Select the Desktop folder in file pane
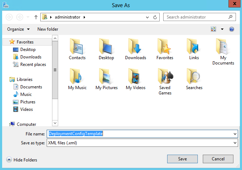The width and height of the screenshot is (242, 170). pyautogui.click(x=106, y=46)
